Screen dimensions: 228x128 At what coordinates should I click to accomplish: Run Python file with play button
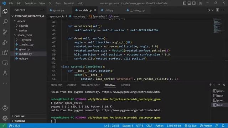(x=209, y=10)
